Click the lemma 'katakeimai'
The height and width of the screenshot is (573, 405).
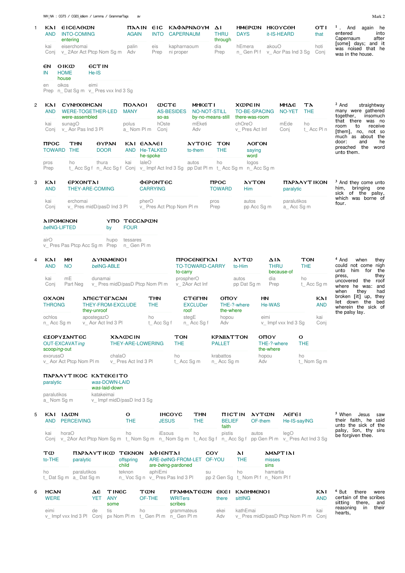pos(103,395)
